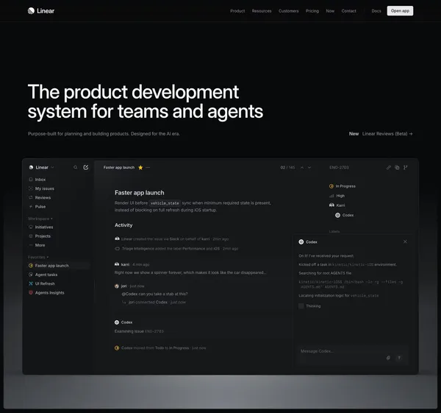This screenshot has width=441, height=413.
Task: Change the High priority setting
Action: [x=337, y=196]
